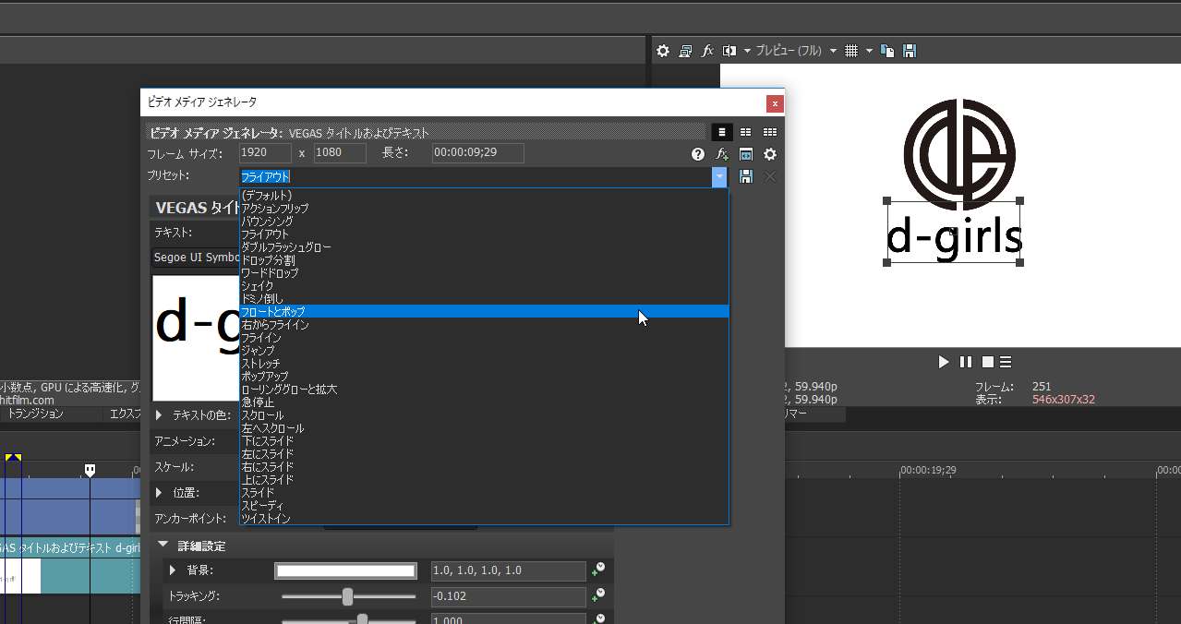Switch generator dialog to two-column view icon

tap(745, 132)
